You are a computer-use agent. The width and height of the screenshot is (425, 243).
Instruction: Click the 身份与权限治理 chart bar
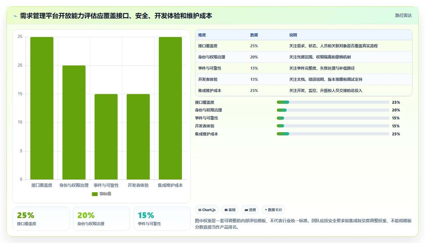[x=74, y=123]
